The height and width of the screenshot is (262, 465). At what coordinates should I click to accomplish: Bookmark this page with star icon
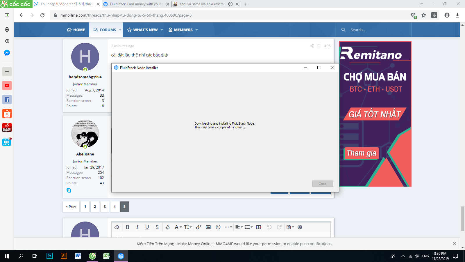pyautogui.click(x=424, y=15)
